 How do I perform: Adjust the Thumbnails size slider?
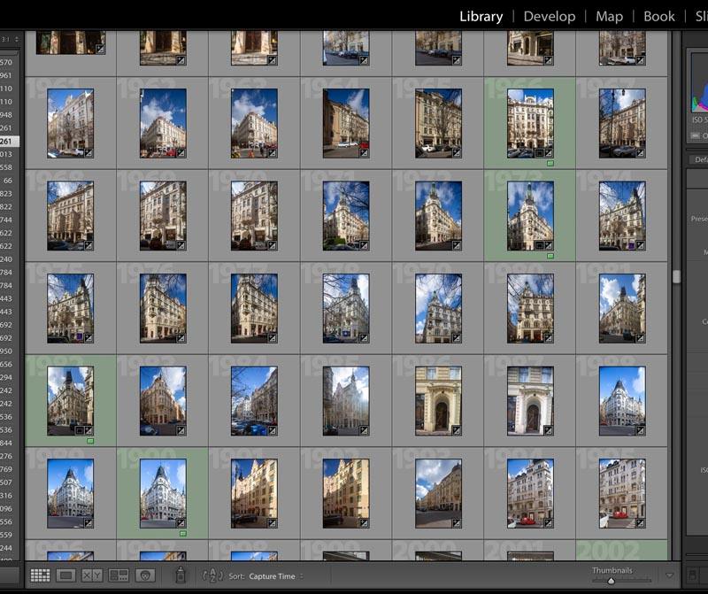coord(611,581)
